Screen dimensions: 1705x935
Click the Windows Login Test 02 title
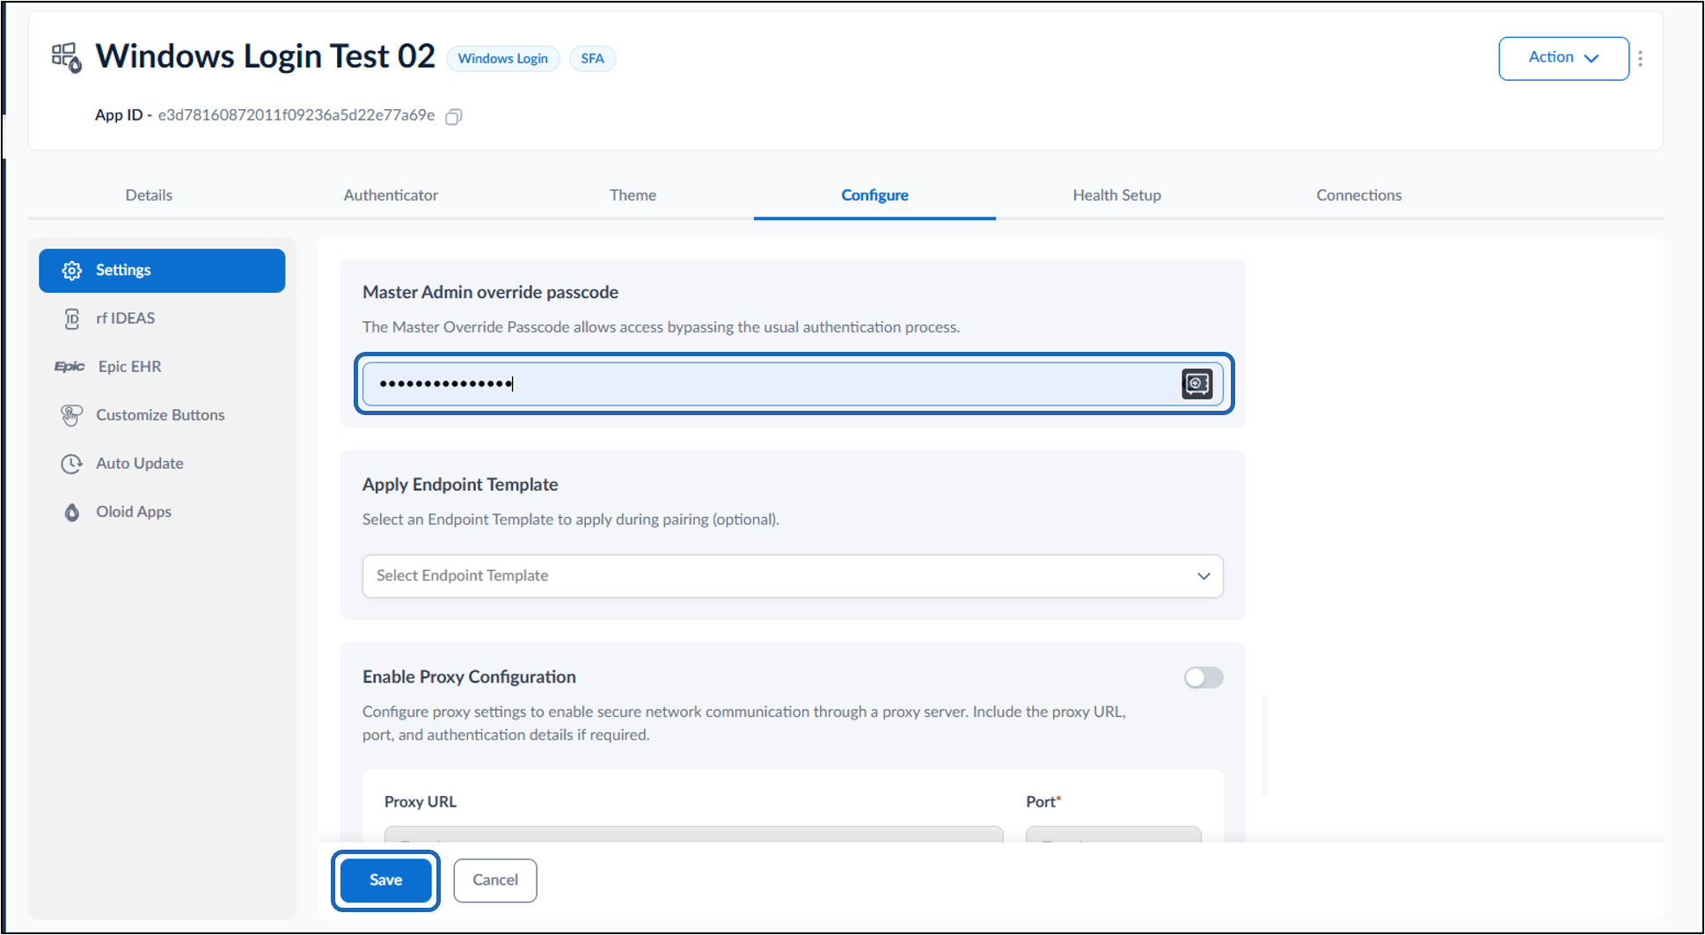265,56
